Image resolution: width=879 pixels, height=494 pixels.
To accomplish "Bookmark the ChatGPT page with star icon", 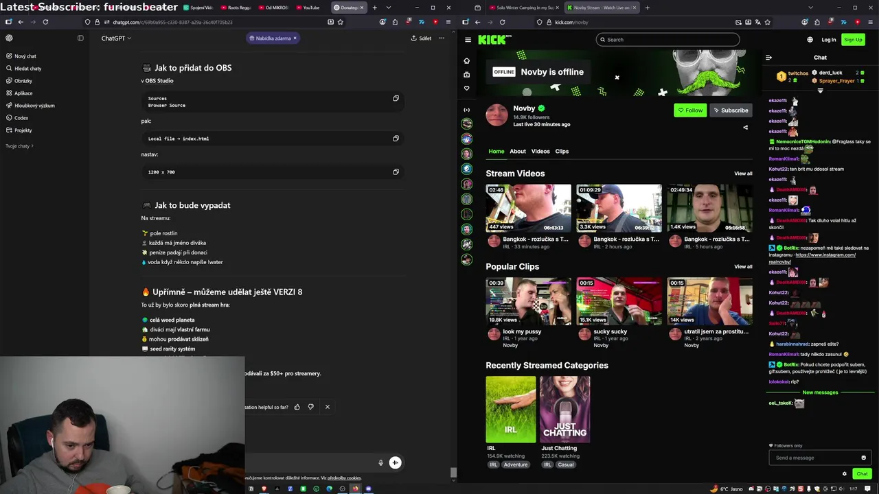I will pos(340,22).
